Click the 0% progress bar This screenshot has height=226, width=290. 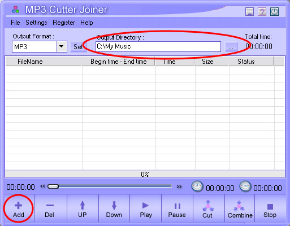pyautogui.click(x=145, y=174)
